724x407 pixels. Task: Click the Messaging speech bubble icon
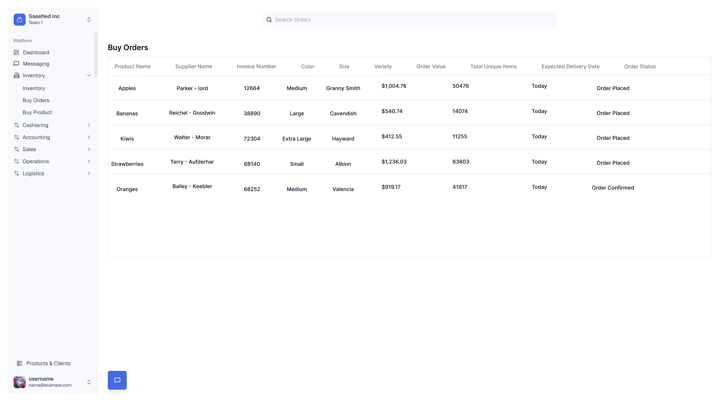coord(16,64)
